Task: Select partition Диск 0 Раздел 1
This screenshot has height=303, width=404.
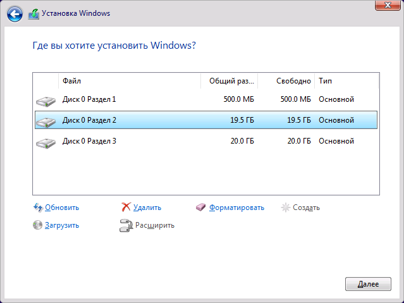Action: (206, 99)
